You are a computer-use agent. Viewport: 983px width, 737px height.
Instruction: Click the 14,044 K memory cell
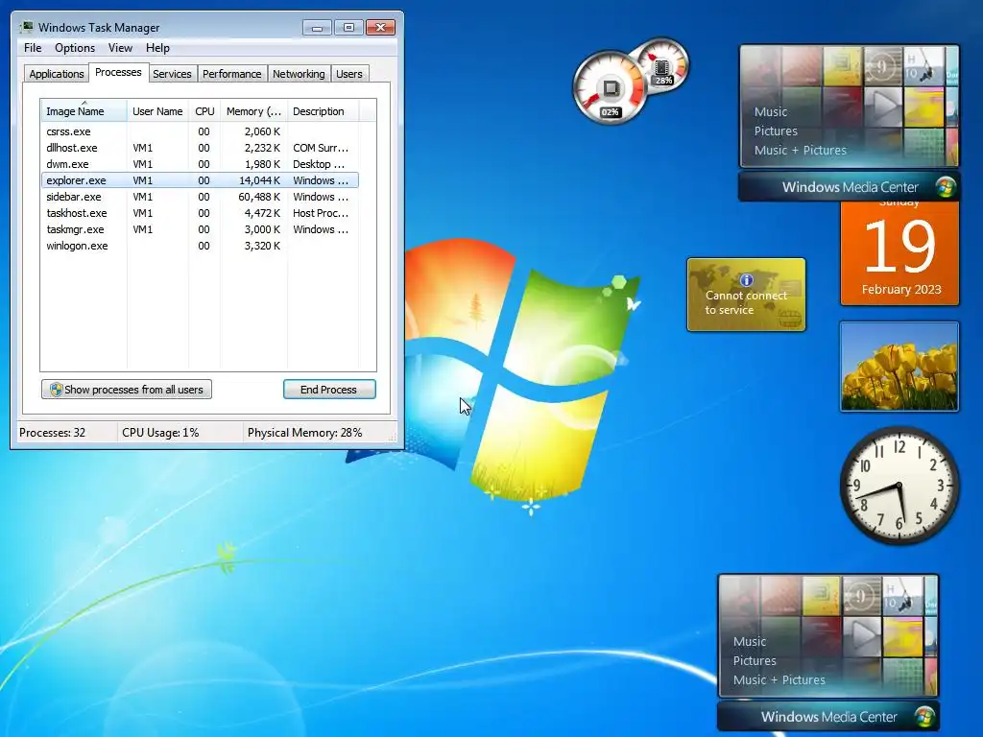pyautogui.click(x=259, y=180)
